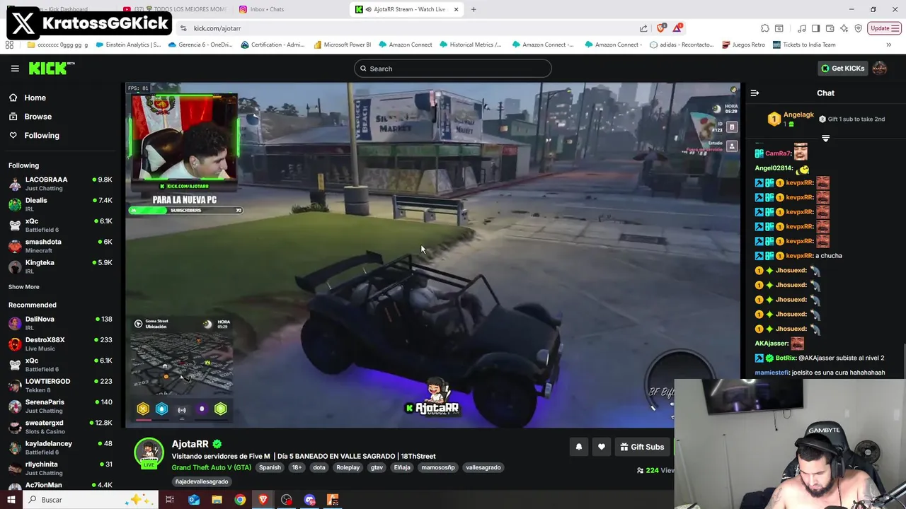The height and width of the screenshot is (509, 906).
Task: Open sweatergxd Slots & Casino channel
Action: [60, 427]
